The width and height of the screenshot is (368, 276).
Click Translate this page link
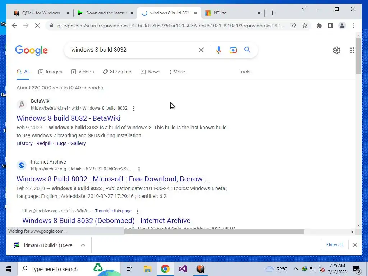coord(113,211)
